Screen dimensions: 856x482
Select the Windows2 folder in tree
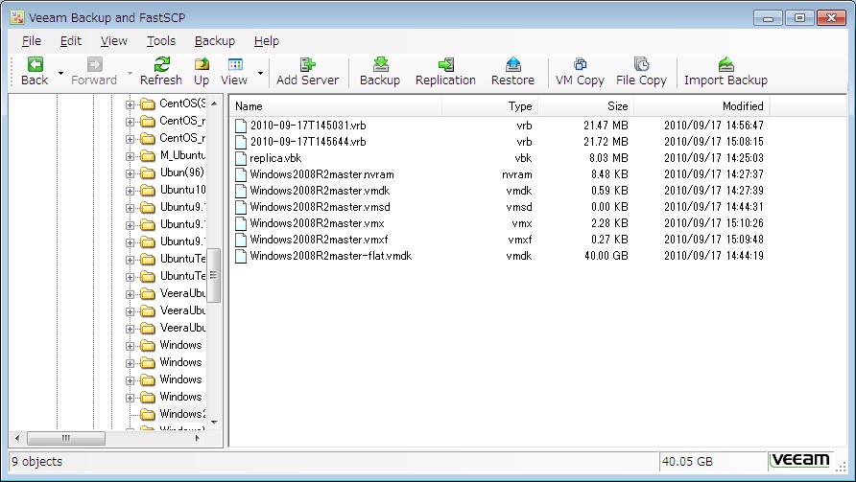pos(183,414)
